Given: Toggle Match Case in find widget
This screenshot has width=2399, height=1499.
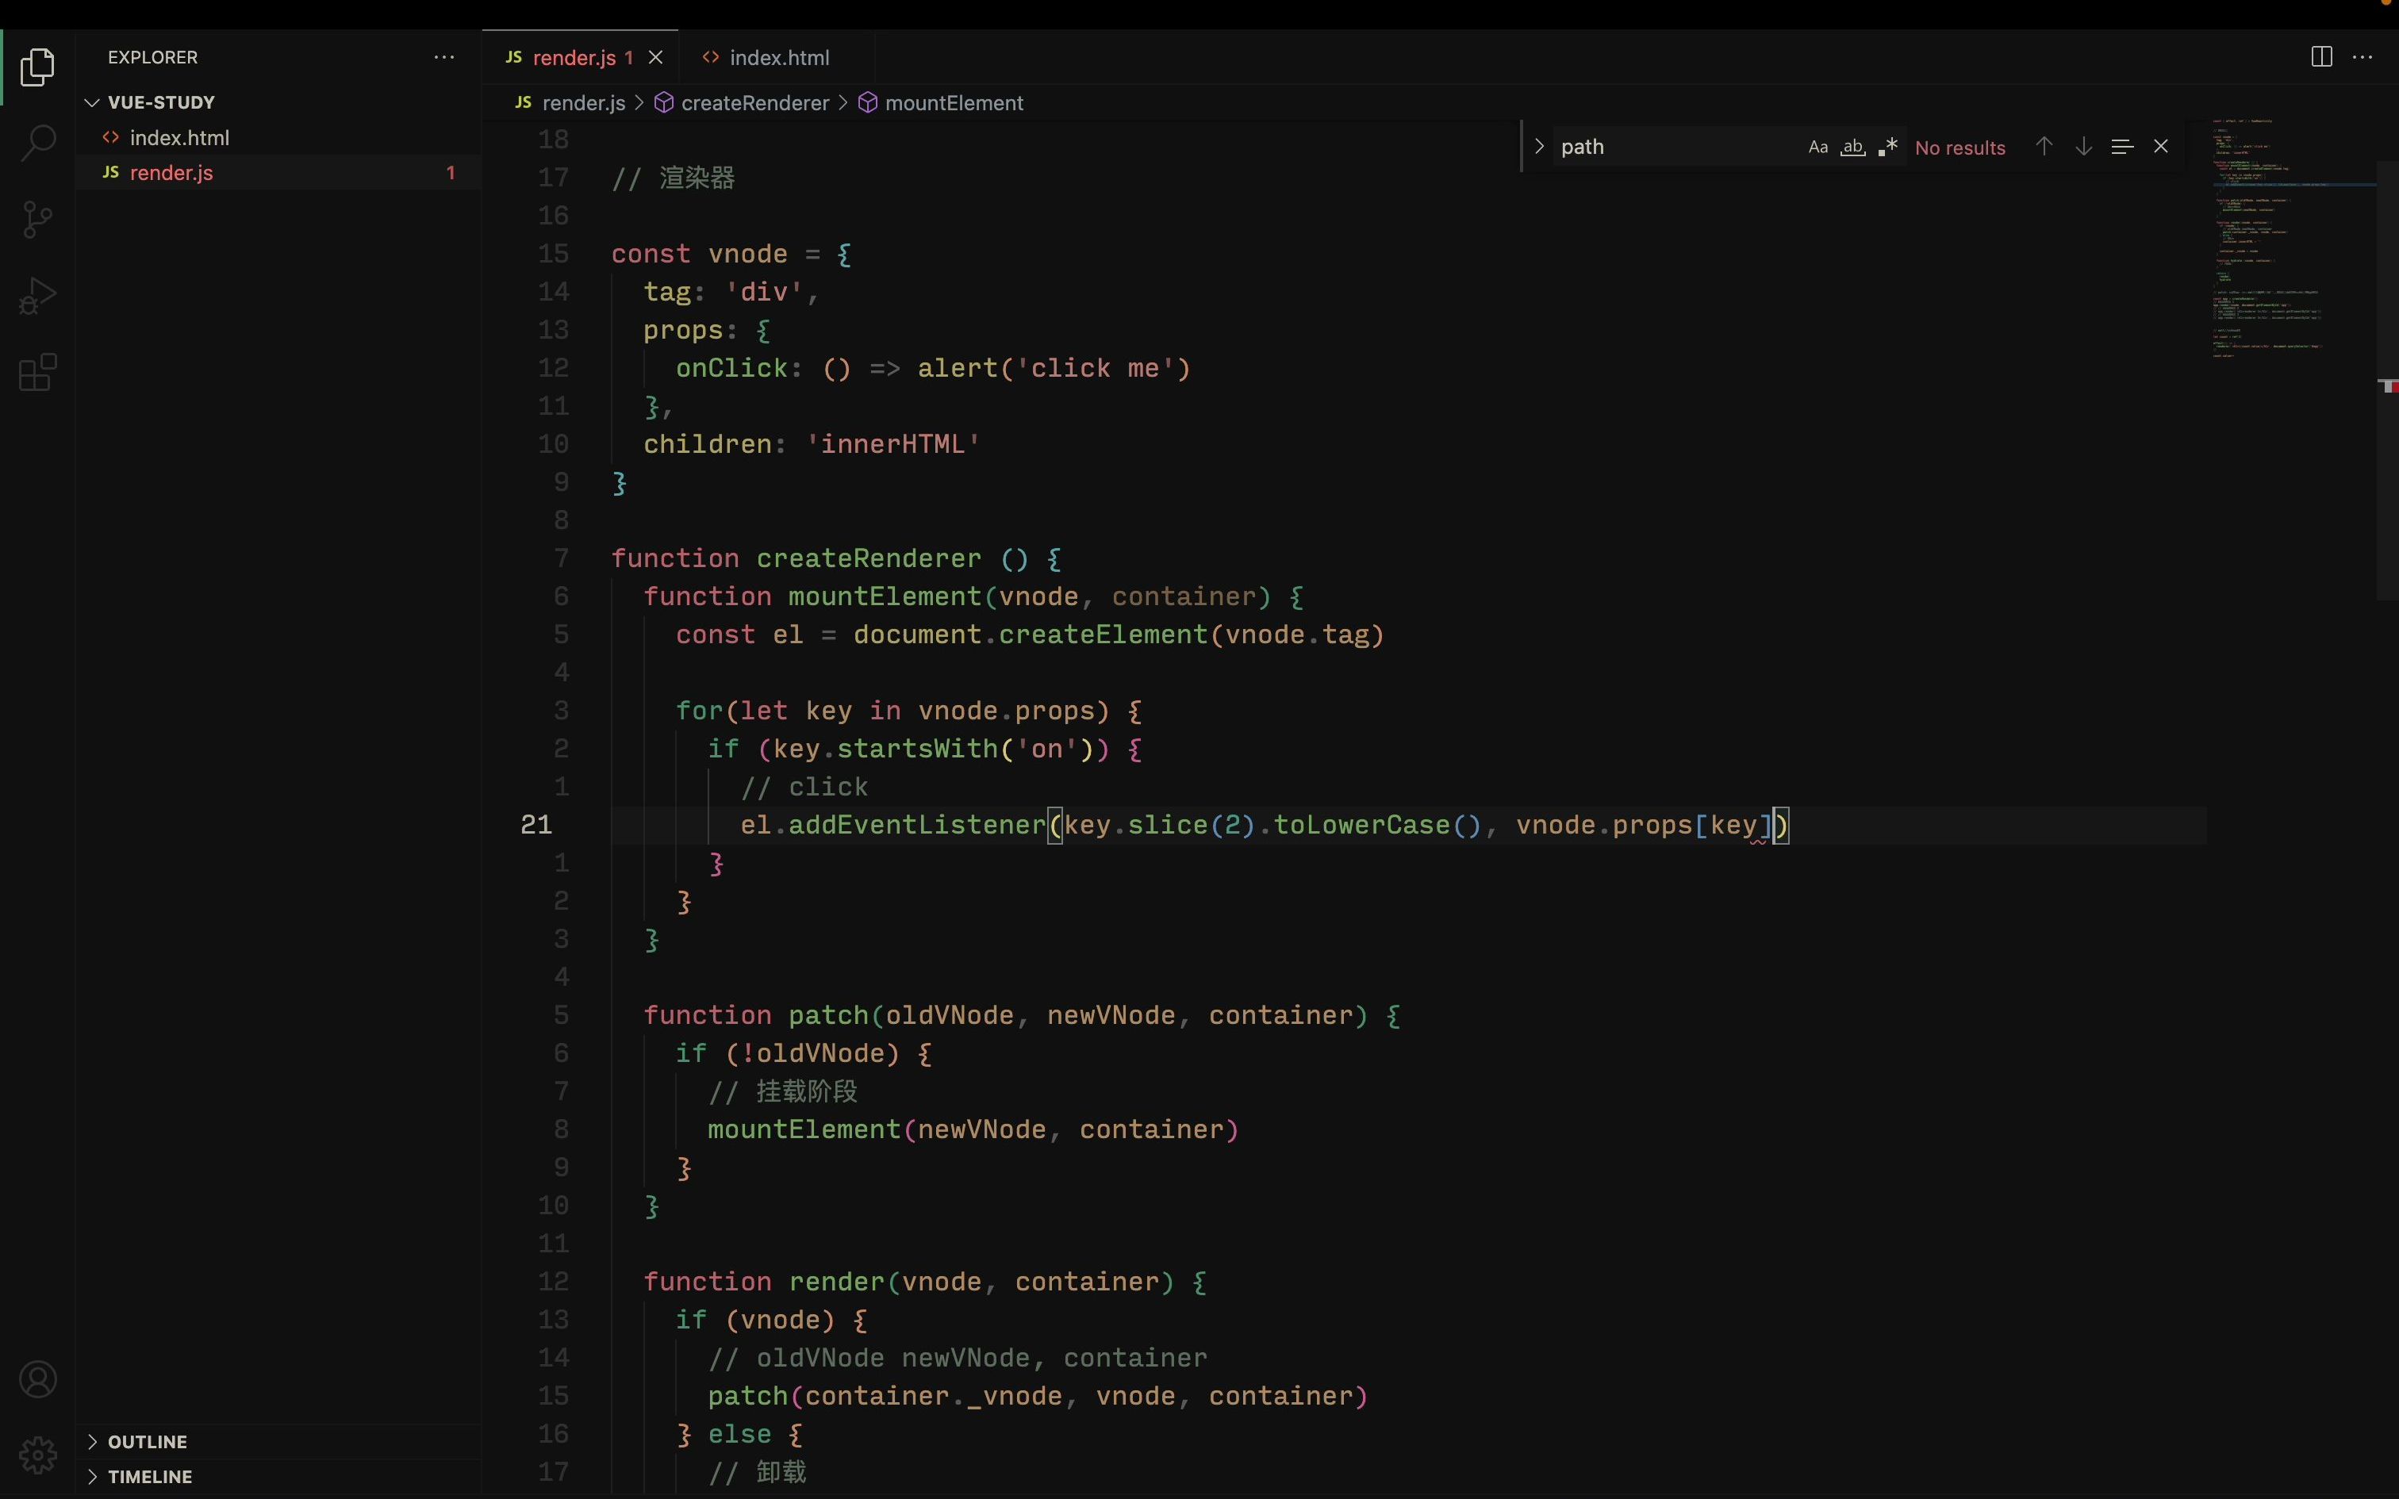Looking at the screenshot, I should coord(1817,147).
